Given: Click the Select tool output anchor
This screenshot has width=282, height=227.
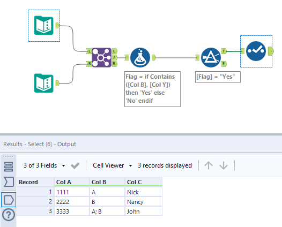Looking at the screenshot, I should [x=271, y=51].
